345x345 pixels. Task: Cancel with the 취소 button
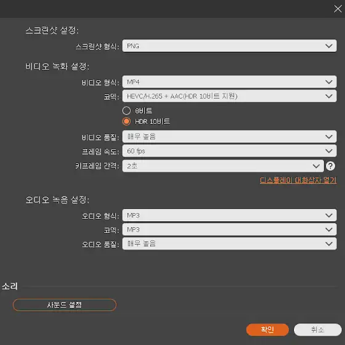tap(317, 330)
